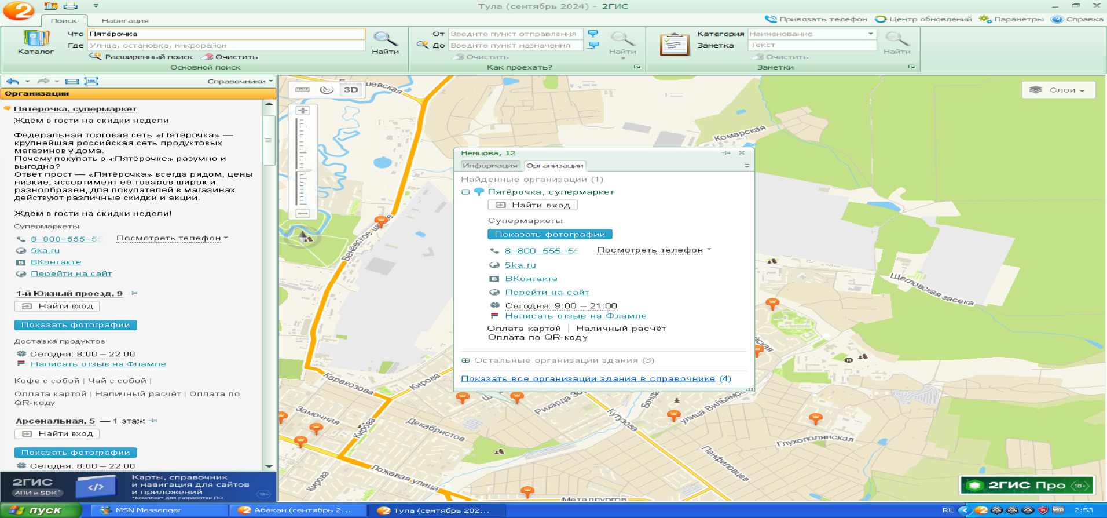Click Найти вход under 1-й Южный проезд, 9
This screenshot has height=518, width=1107.
pos(57,306)
